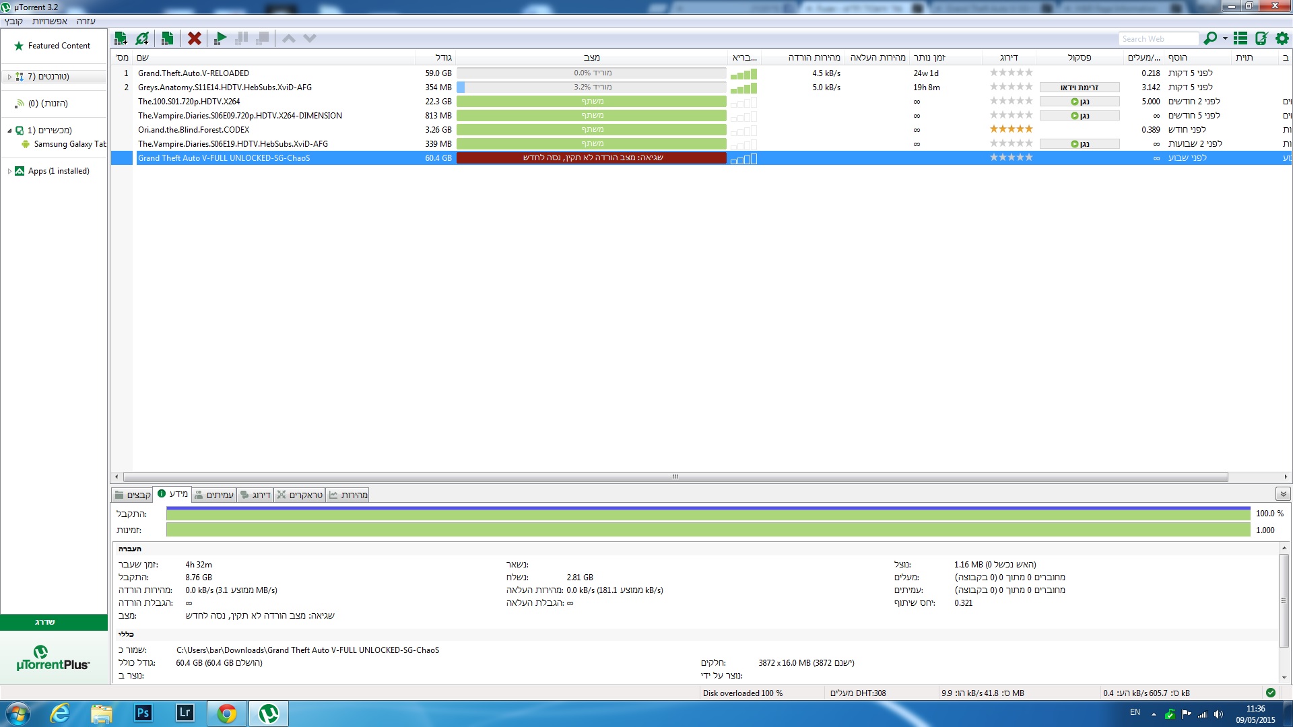The height and width of the screenshot is (727, 1293).
Task: Click נגן button for The.100.S01
Action: pyautogui.click(x=1080, y=102)
